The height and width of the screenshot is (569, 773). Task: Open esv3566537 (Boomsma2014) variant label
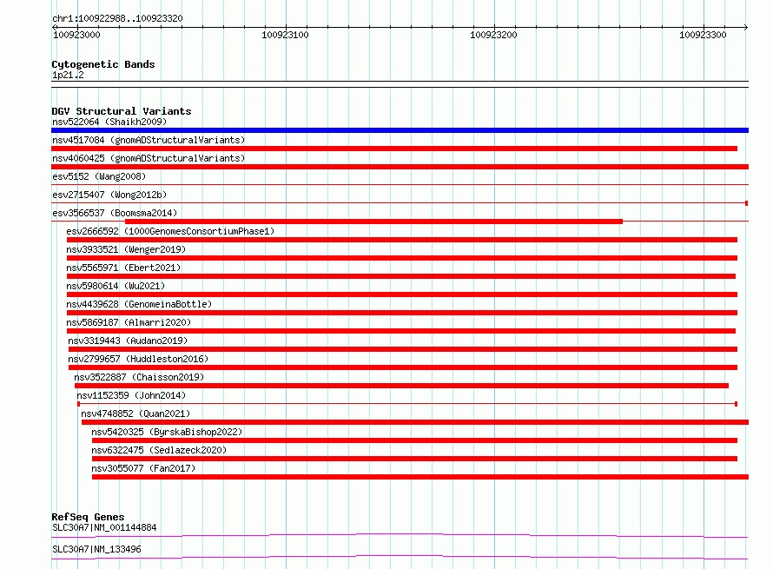point(115,213)
